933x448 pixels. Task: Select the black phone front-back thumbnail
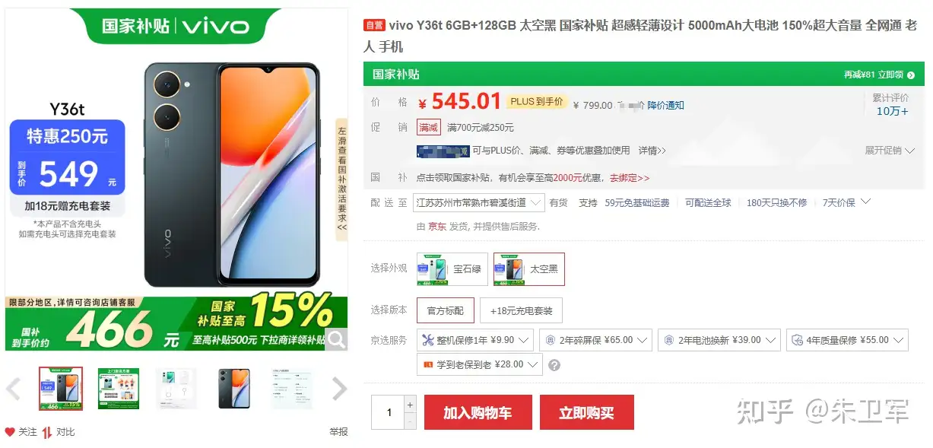pyautogui.click(x=233, y=389)
